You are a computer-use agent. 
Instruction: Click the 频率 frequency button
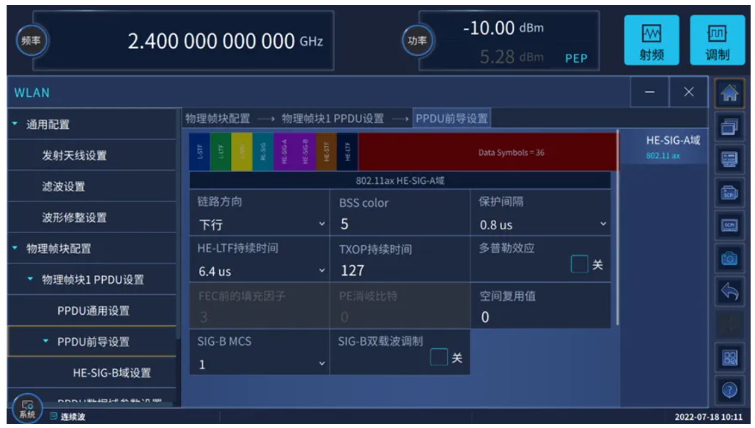[x=31, y=41]
